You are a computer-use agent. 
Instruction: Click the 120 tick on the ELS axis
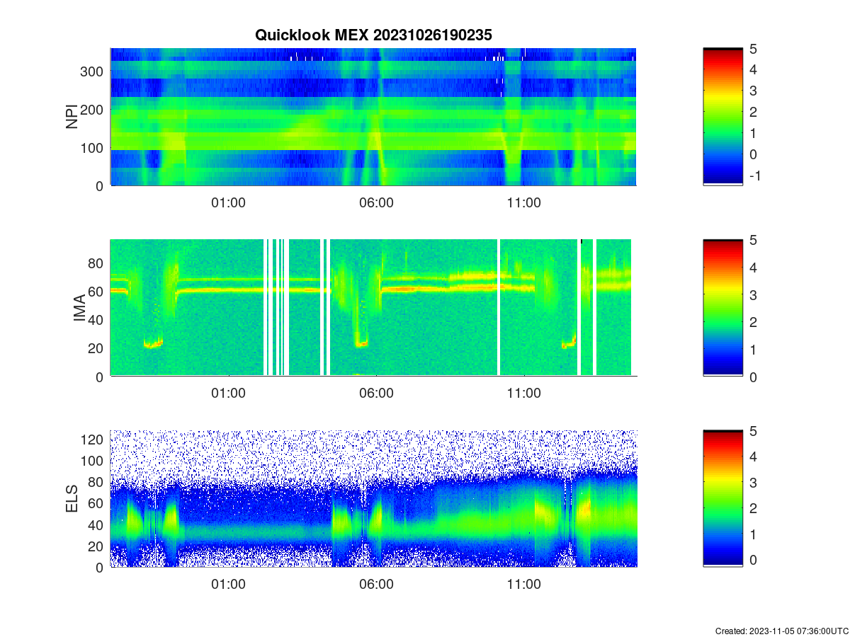coord(93,440)
